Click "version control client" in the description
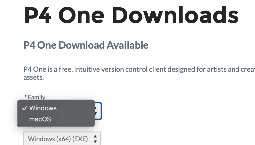This screenshot has width=255, height=145. coord(133,69)
